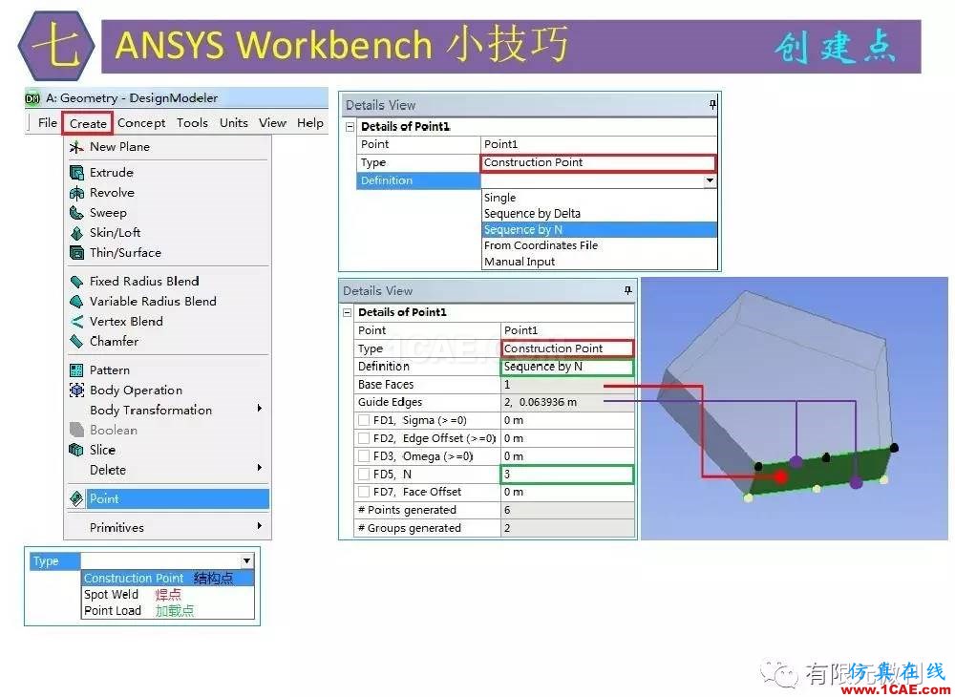Open the Definition dropdown arrow
Viewport: 955px width, 697px height.
[710, 180]
